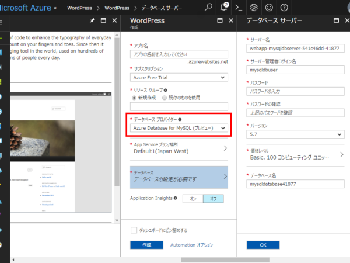This screenshot has width=350, height=263.
Task: Open the database settings required row
Action: click(x=179, y=177)
